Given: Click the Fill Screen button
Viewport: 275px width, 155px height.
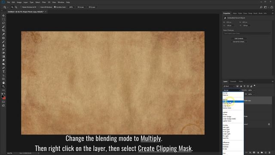Looking at the screenshot, I should (92, 7).
